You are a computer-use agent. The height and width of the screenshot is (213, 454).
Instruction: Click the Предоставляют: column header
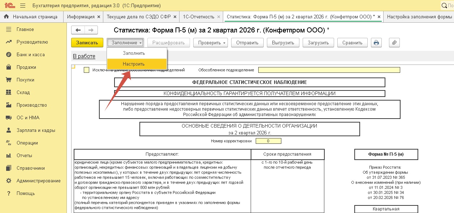pos(162,154)
